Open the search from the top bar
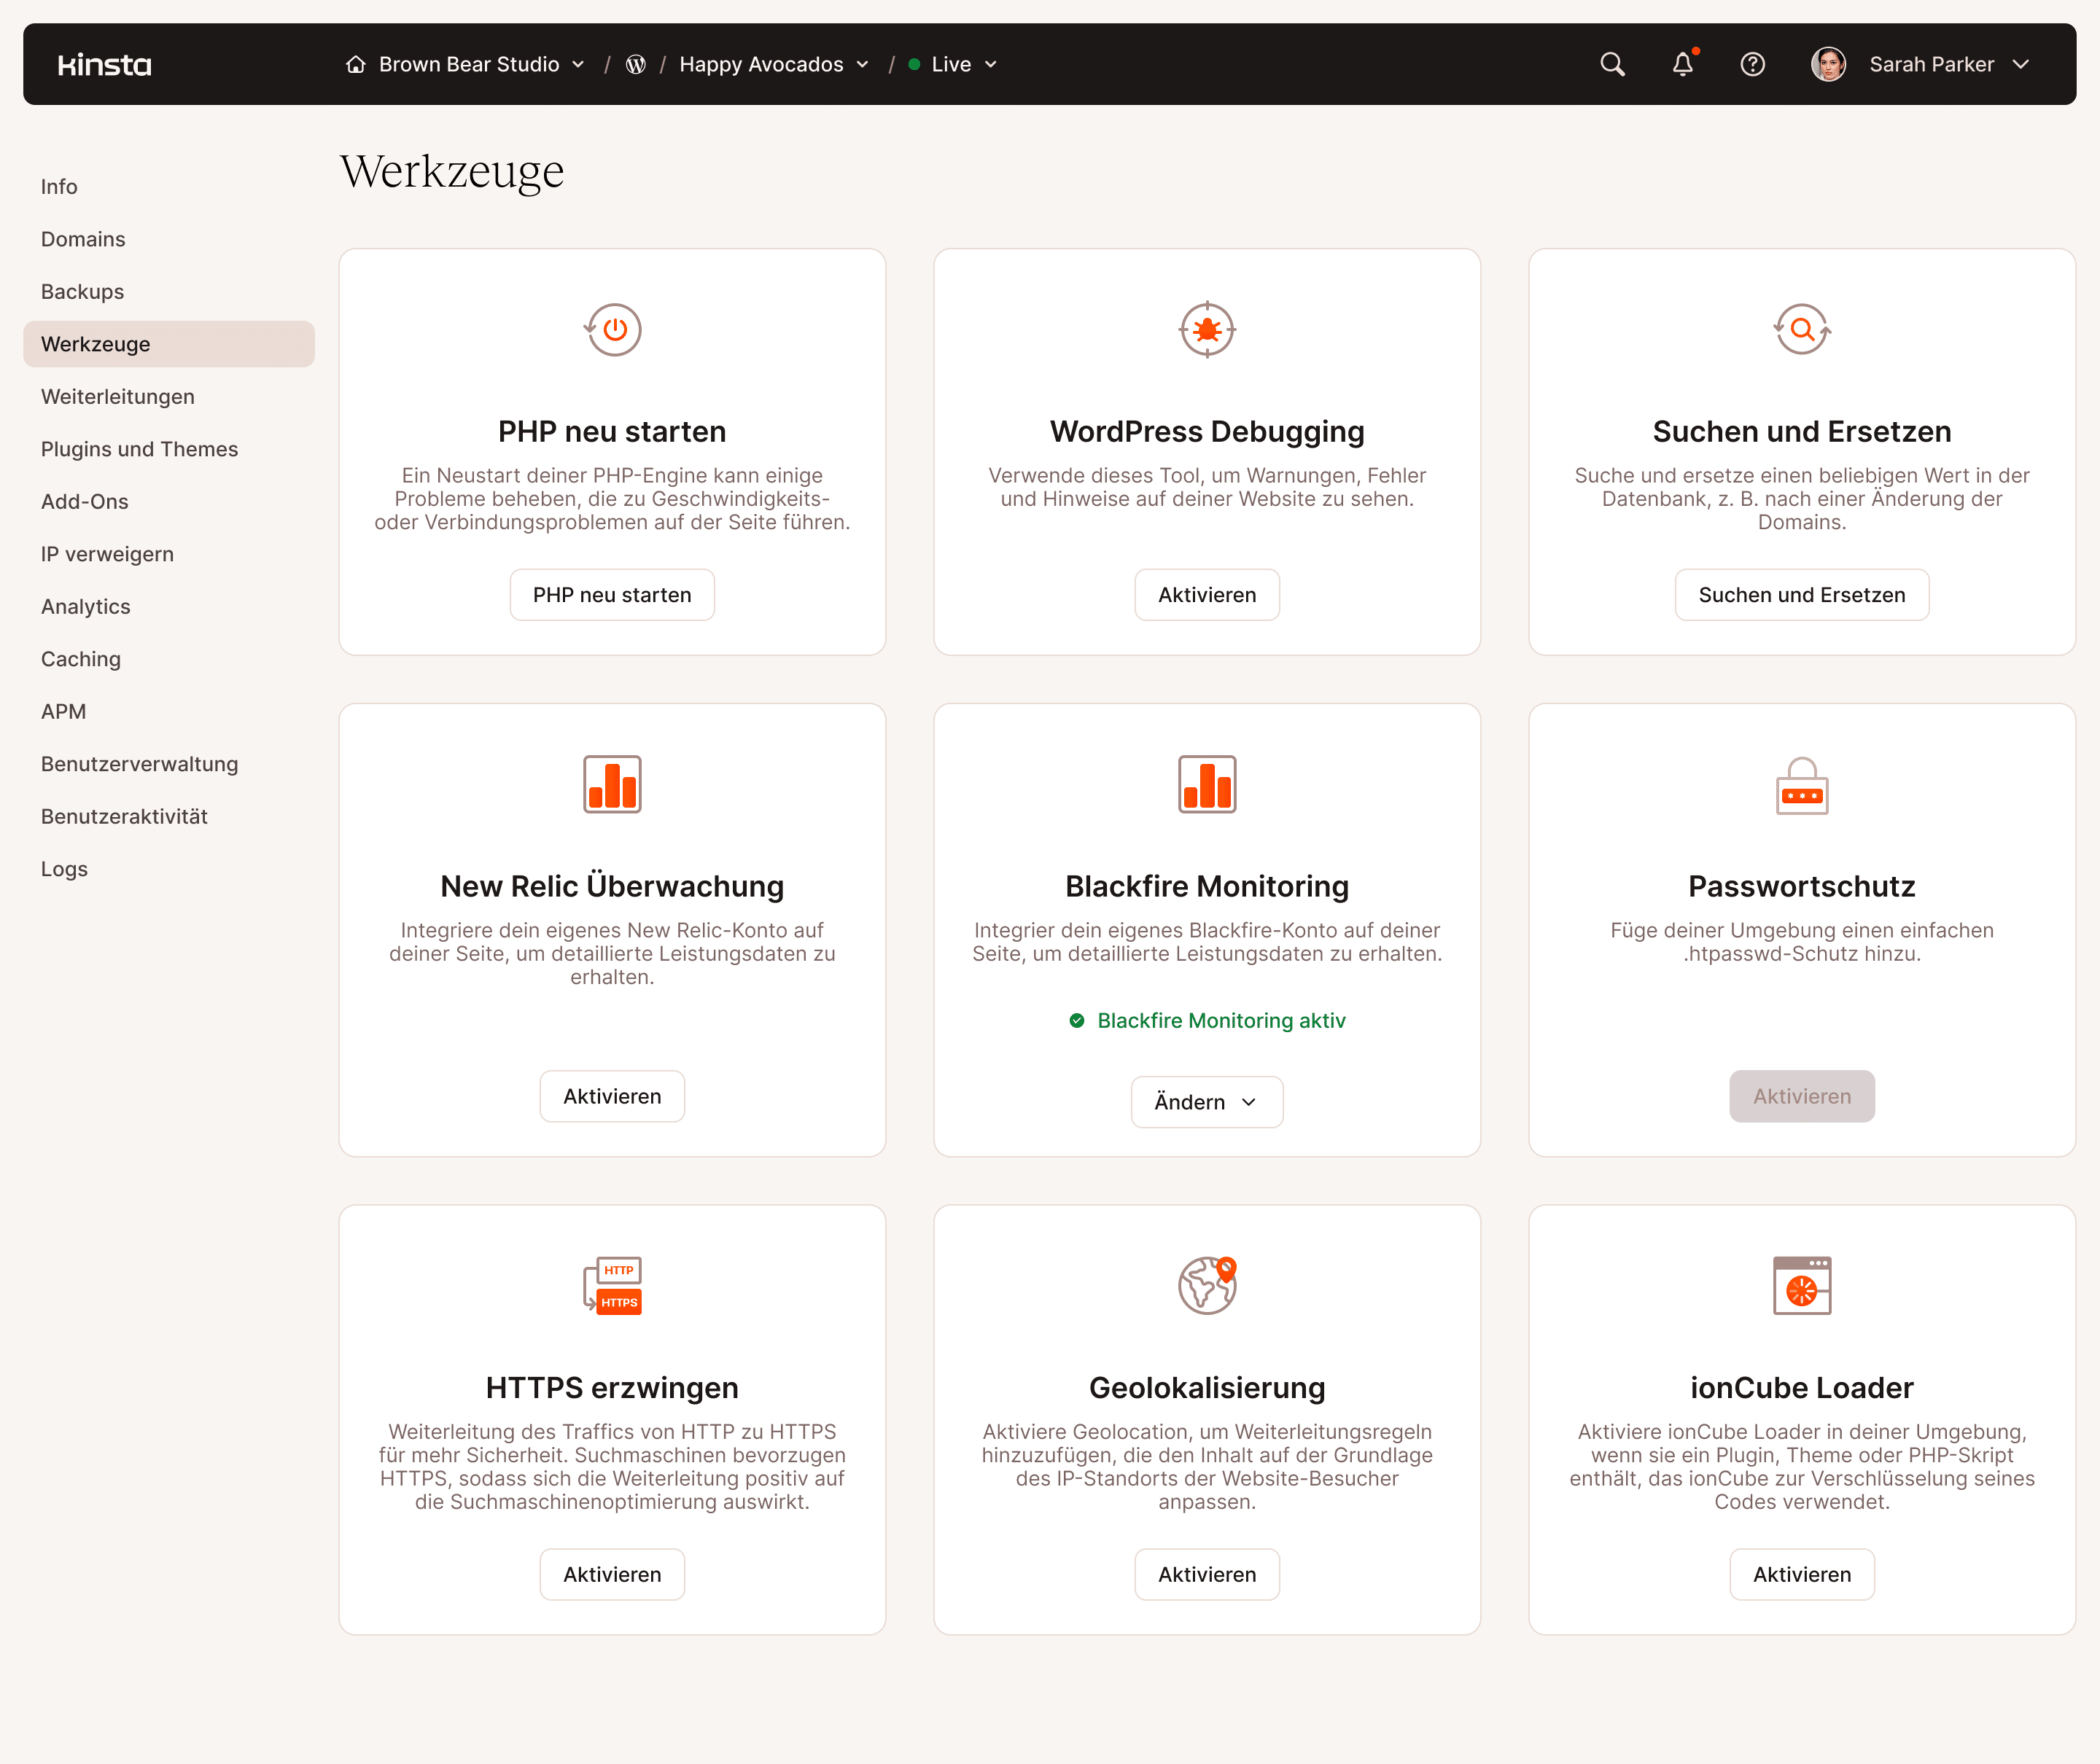 (x=1611, y=64)
